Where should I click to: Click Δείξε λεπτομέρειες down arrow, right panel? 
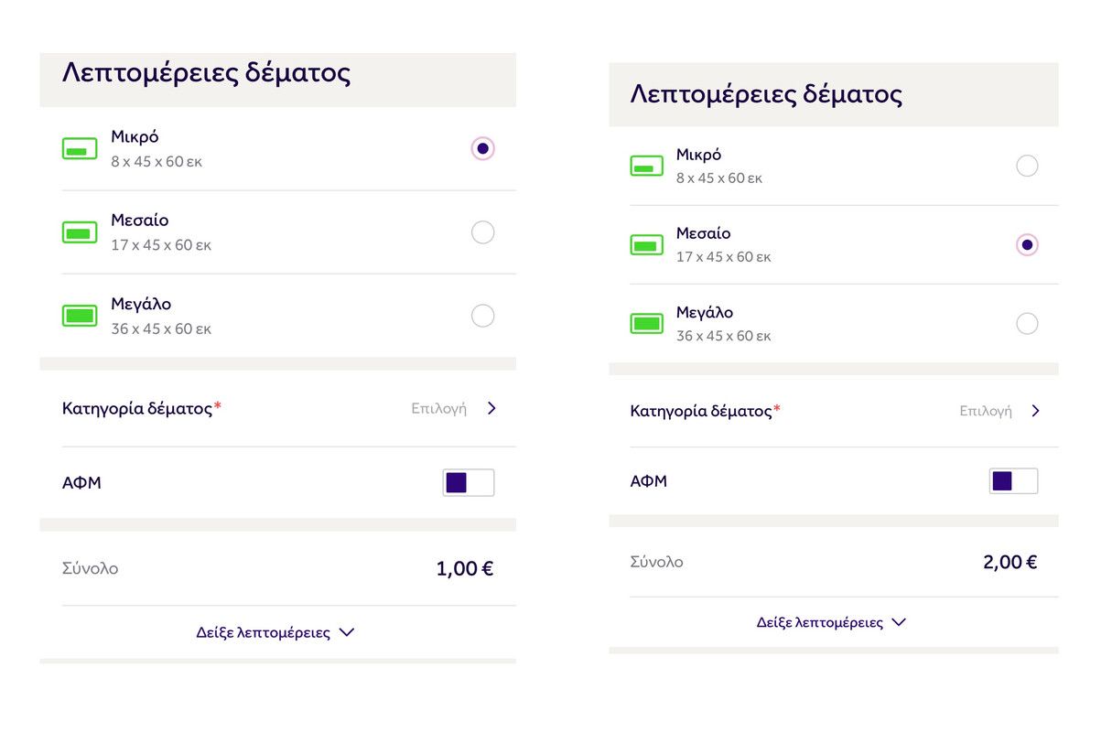point(899,622)
